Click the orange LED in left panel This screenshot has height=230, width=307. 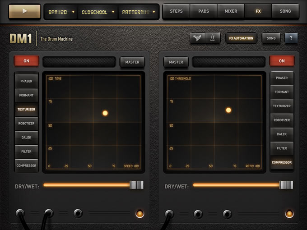(140, 214)
